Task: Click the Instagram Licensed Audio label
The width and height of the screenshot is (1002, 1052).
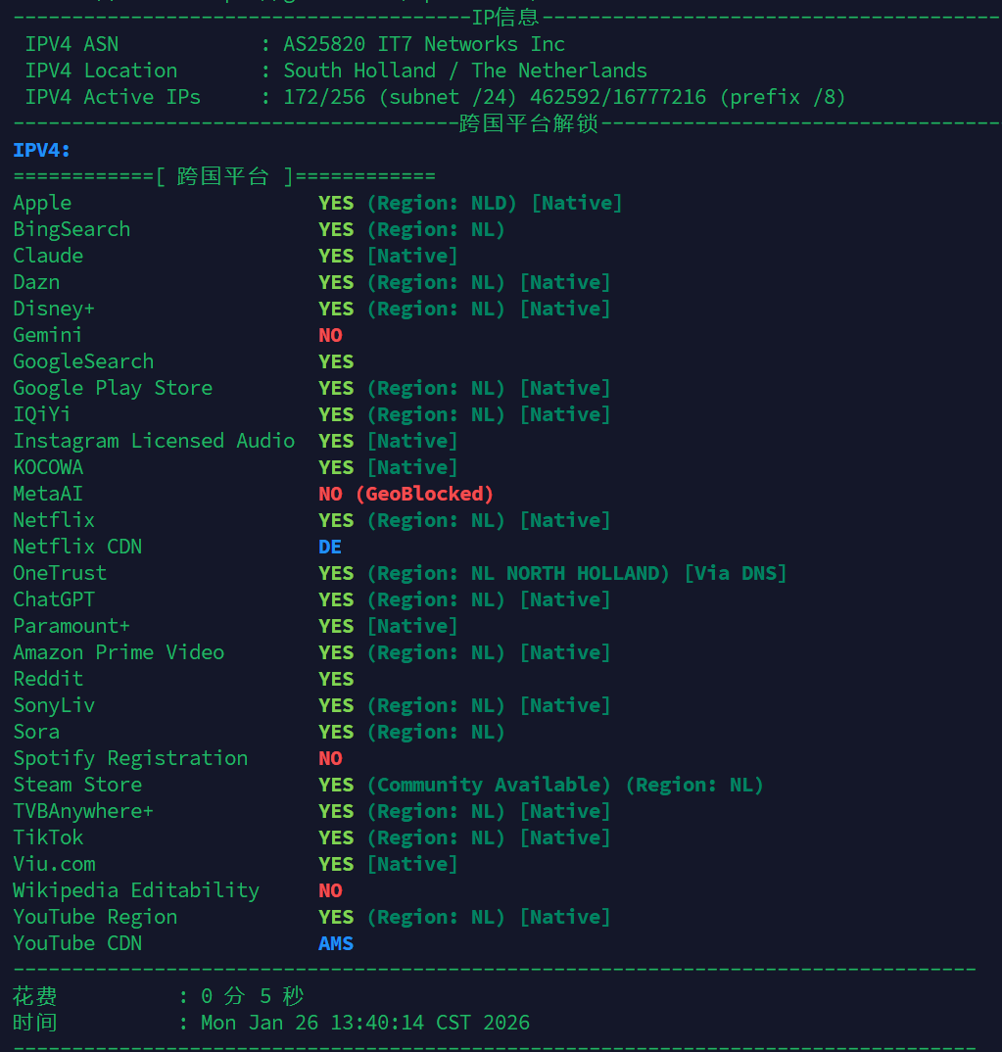Action: [x=154, y=441]
